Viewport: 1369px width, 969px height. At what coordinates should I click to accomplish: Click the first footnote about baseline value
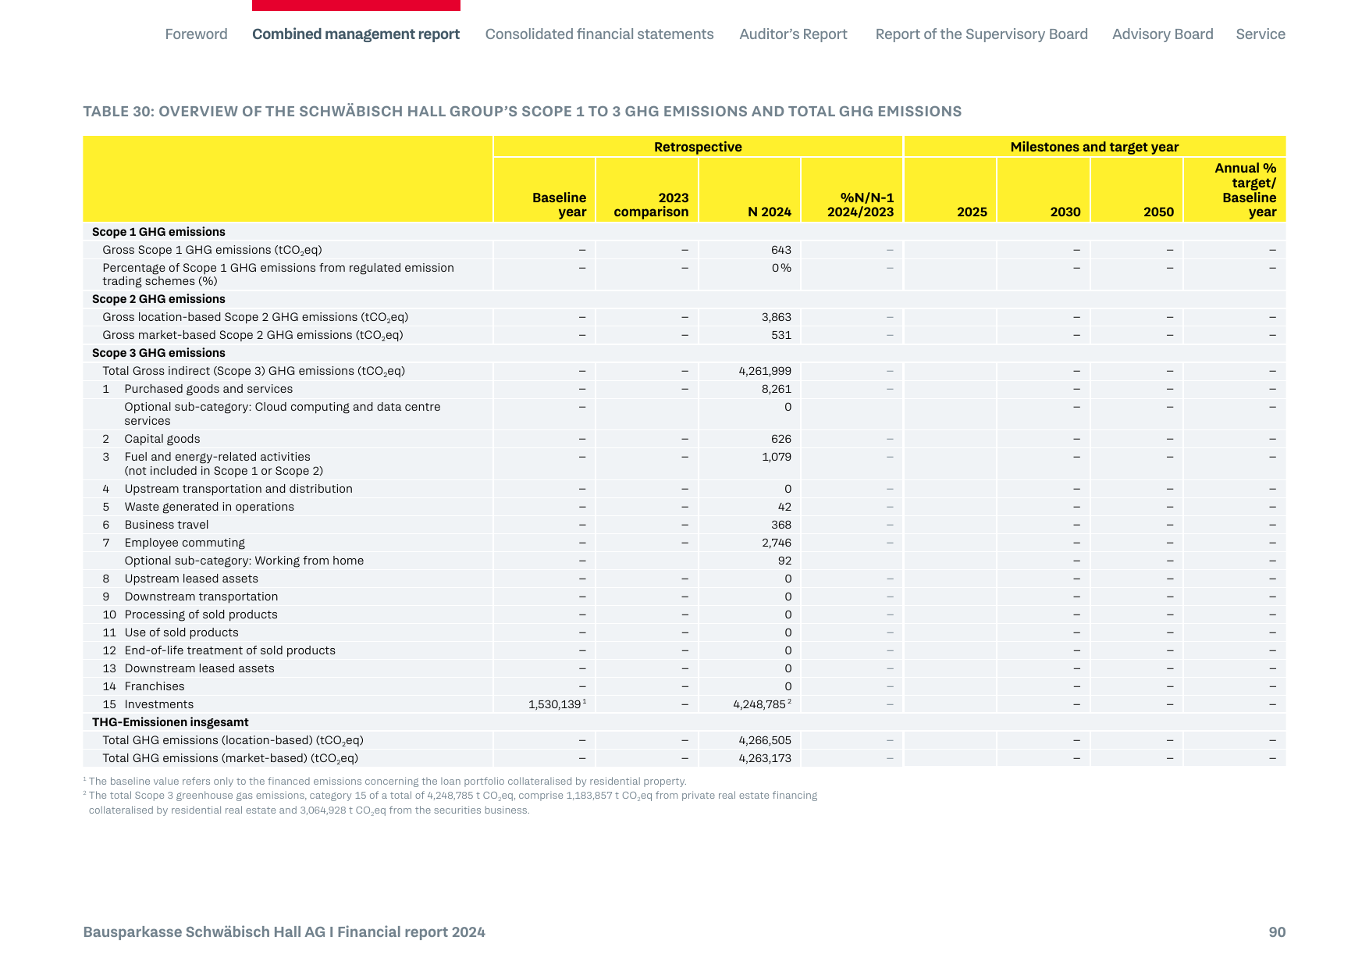click(385, 782)
